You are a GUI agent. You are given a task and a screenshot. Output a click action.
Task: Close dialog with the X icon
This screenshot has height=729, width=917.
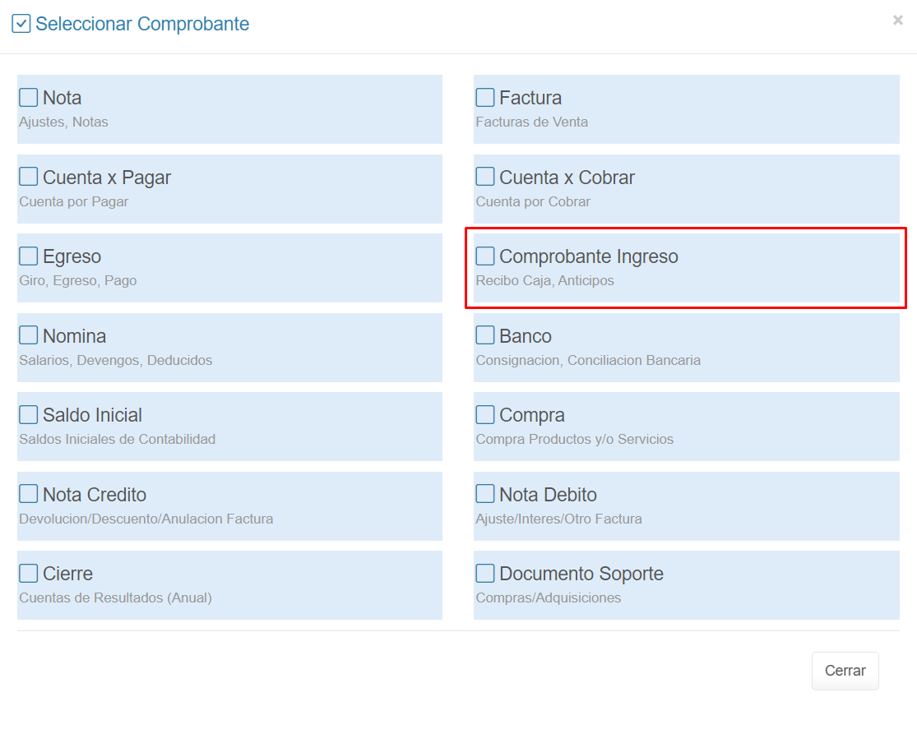coord(897,21)
